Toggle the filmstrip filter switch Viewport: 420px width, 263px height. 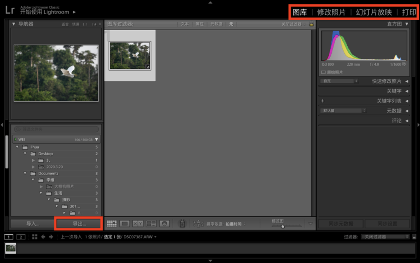coord(414,237)
